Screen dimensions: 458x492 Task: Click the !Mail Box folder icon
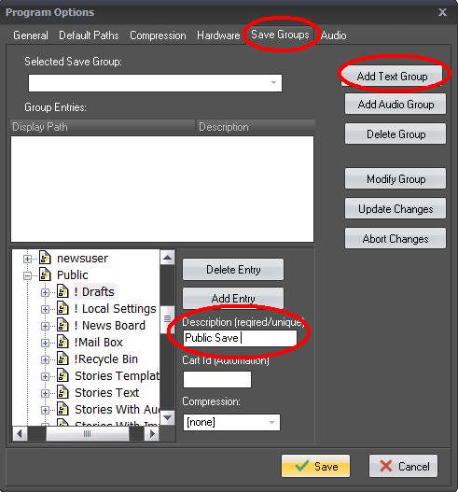point(62,343)
